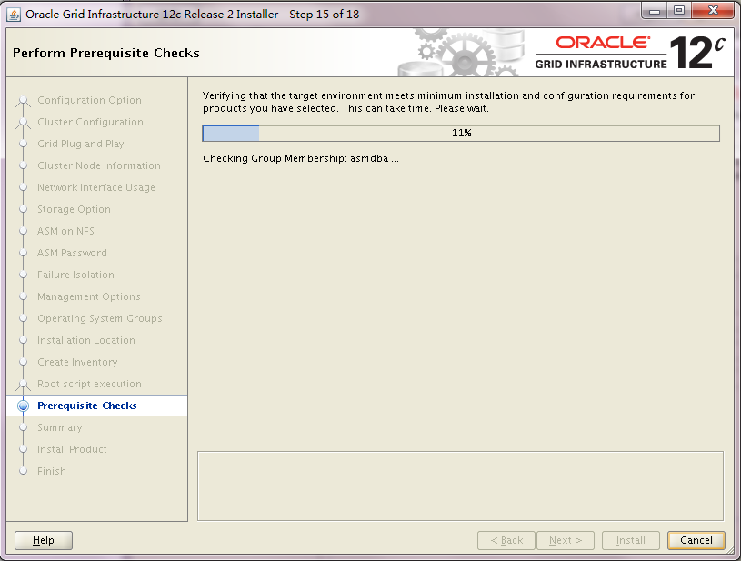Select the Management Options step

(89, 296)
